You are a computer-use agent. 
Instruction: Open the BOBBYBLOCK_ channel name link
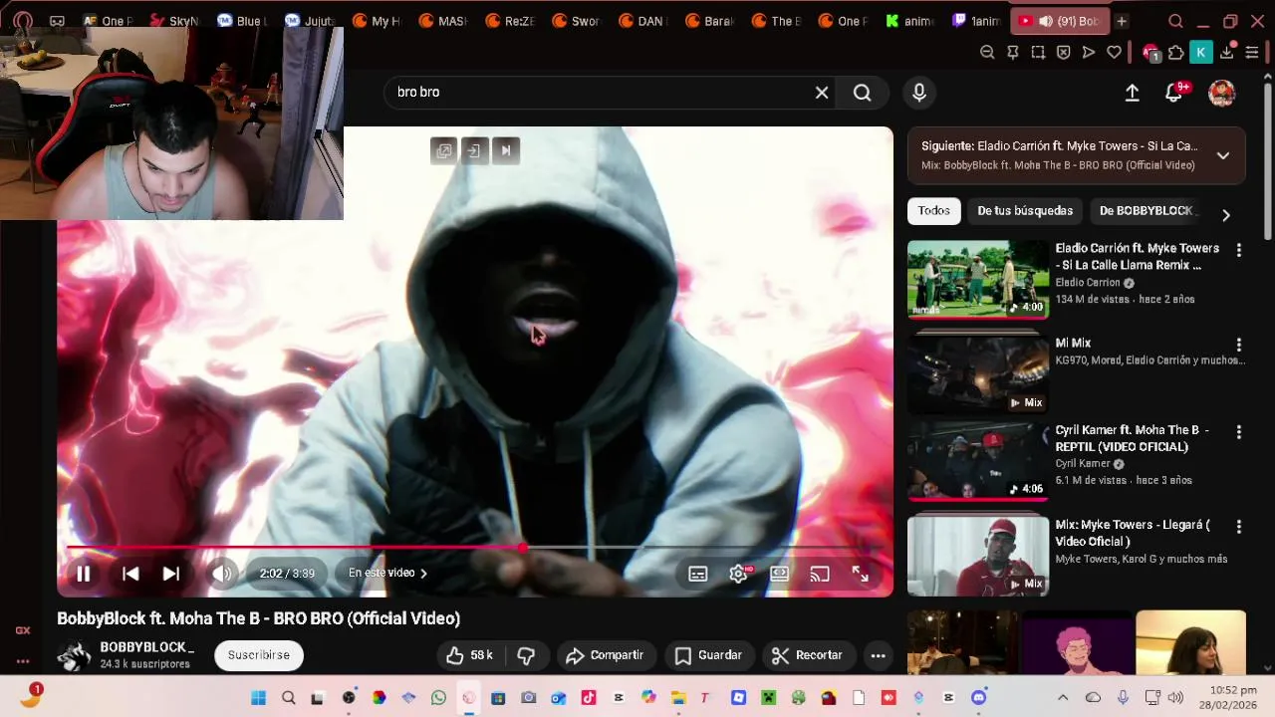[146, 647]
